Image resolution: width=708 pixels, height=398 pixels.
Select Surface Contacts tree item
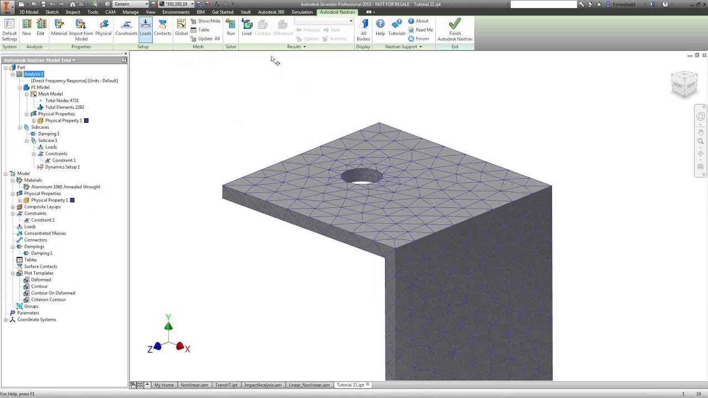click(40, 266)
